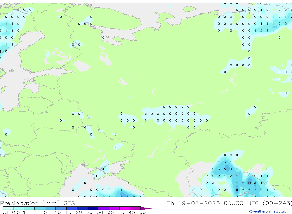Screen dimensions: 292x214
Task: Click the '20' legend scale label
Action: [79, 212]
